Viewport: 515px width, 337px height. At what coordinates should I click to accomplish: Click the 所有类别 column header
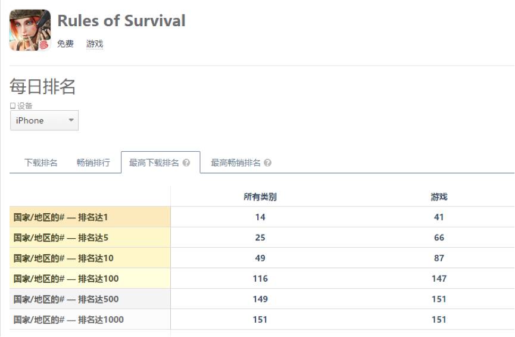pos(260,197)
